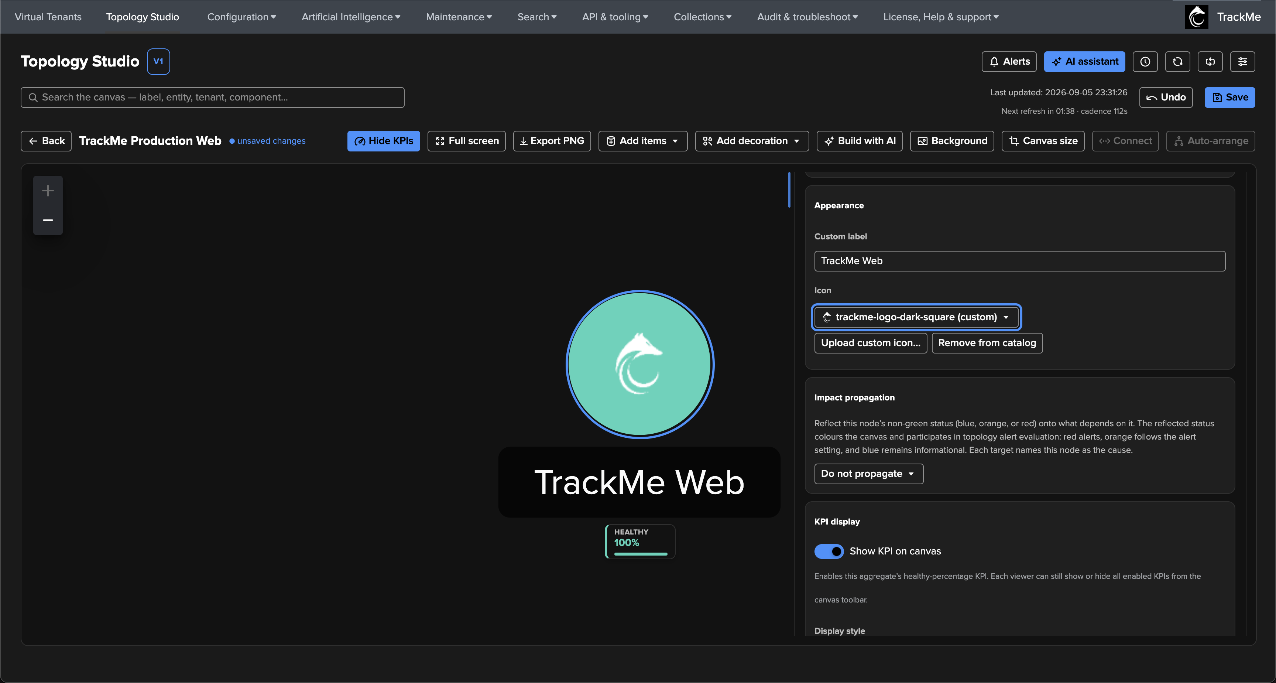This screenshot has width=1276, height=683.
Task: Select the TrackMe Web node circle
Action: point(640,364)
